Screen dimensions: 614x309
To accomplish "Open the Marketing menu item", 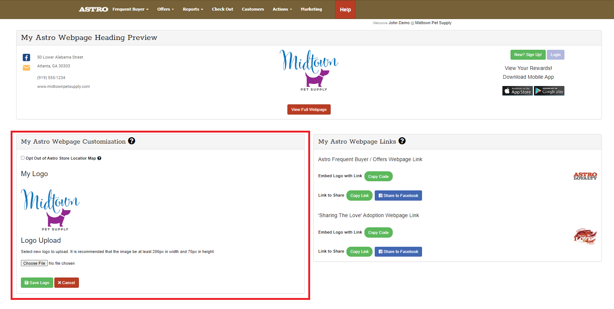I will pyautogui.click(x=311, y=9).
